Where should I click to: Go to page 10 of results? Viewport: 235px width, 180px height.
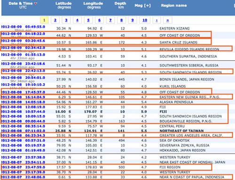point(145,20)
